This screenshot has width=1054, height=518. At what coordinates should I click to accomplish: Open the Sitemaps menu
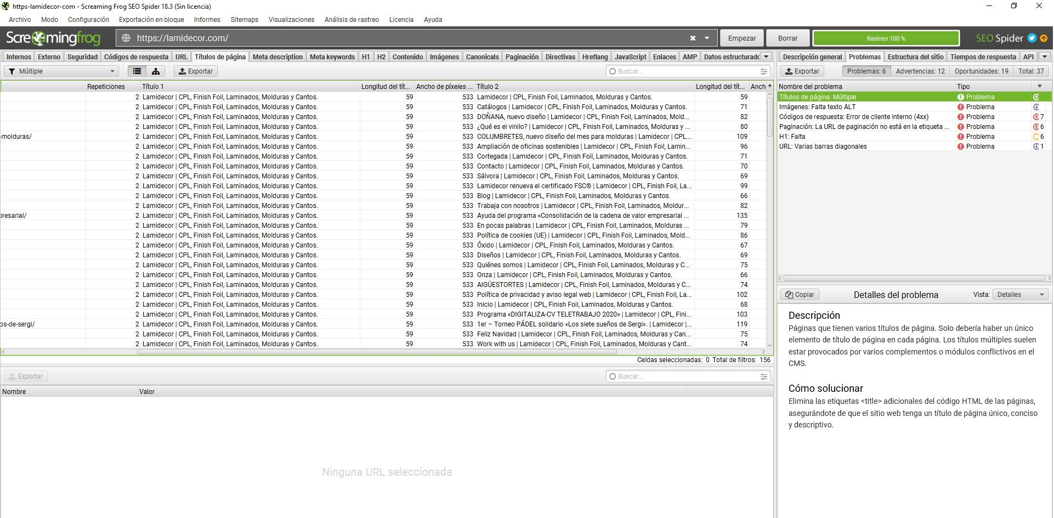pos(244,19)
